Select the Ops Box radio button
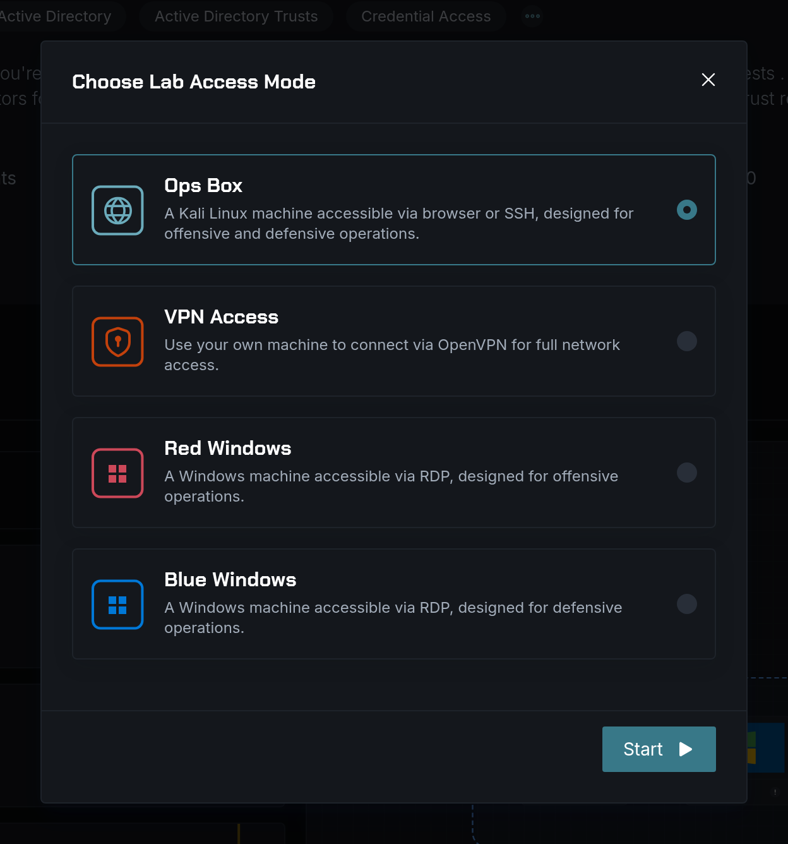Image resolution: width=788 pixels, height=844 pixels. [687, 210]
